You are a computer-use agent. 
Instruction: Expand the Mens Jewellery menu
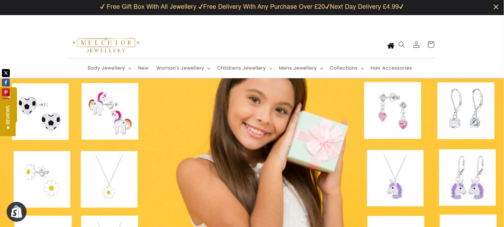click(x=301, y=68)
